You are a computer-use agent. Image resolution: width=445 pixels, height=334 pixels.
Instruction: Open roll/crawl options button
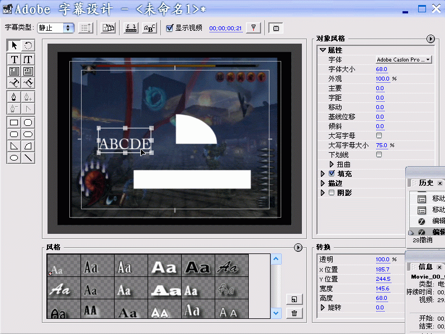point(86,28)
